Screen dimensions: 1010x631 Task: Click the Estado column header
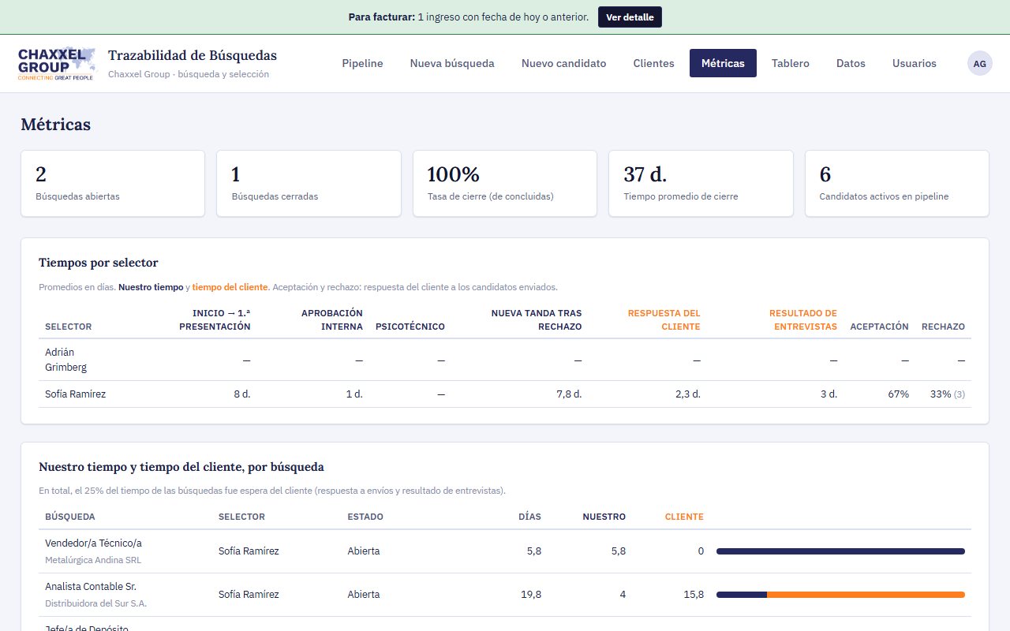pyautogui.click(x=365, y=517)
